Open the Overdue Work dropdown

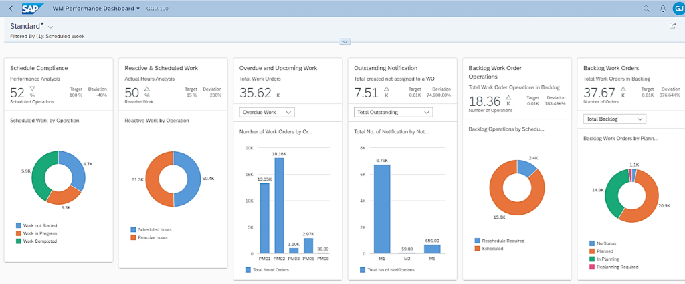pos(266,112)
